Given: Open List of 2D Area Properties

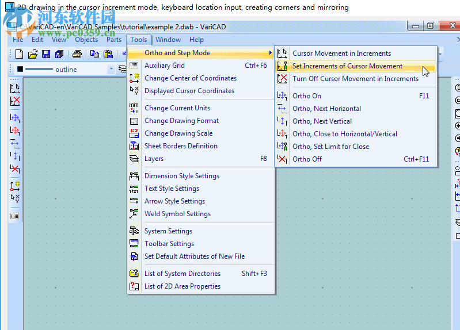Looking at the screenshot, I should click(201, 286).
